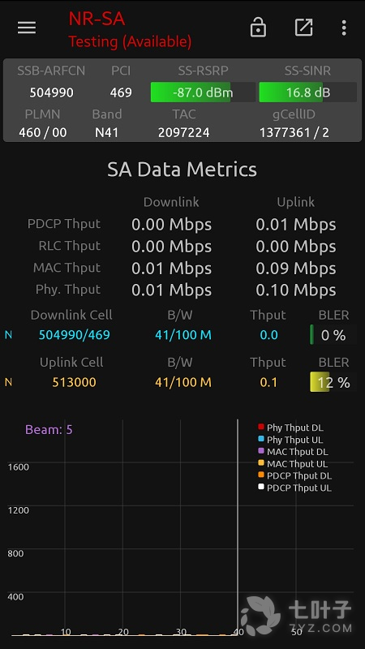
Task: Select the NR-SA title text
Action: 97,19
